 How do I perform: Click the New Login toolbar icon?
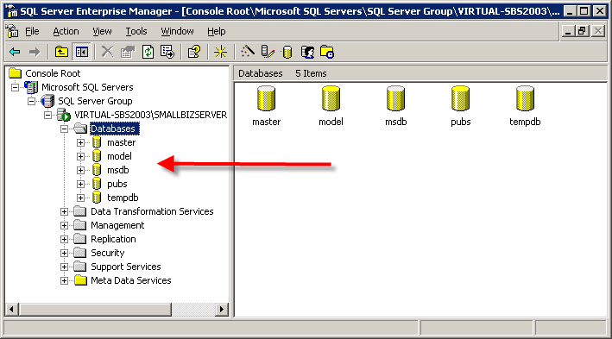(x=307, y=52)
